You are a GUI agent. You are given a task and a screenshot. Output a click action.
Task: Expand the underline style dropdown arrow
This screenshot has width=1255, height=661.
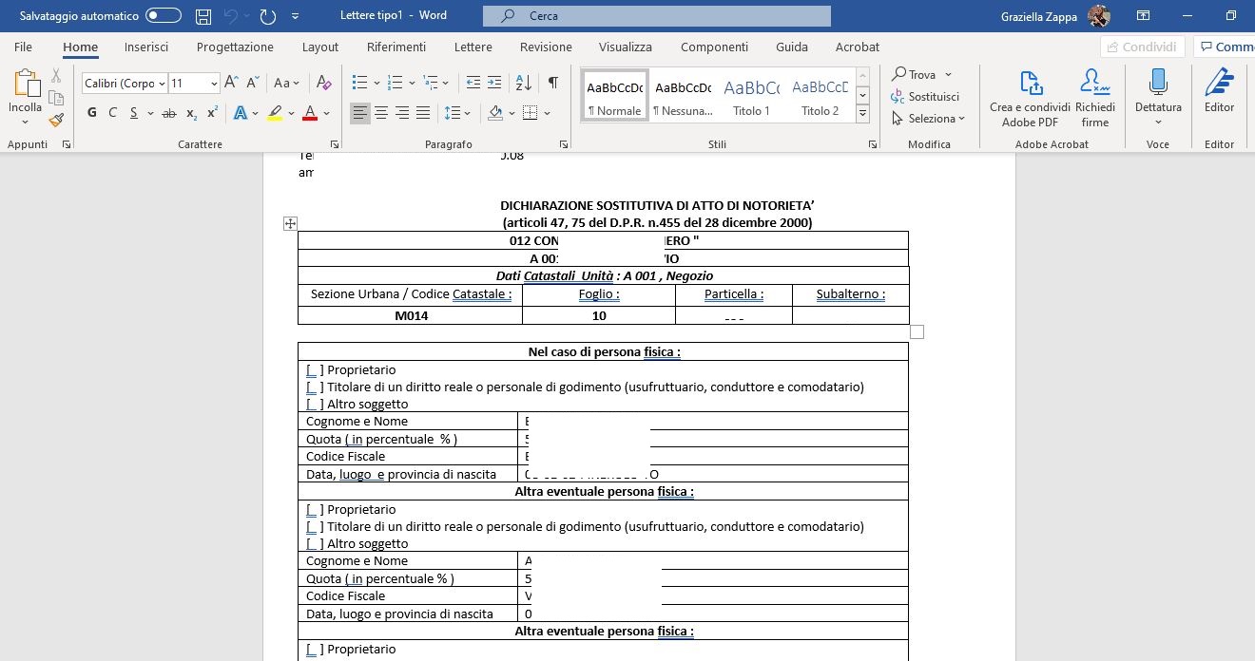pyautogui.click(x=150, y=113)
